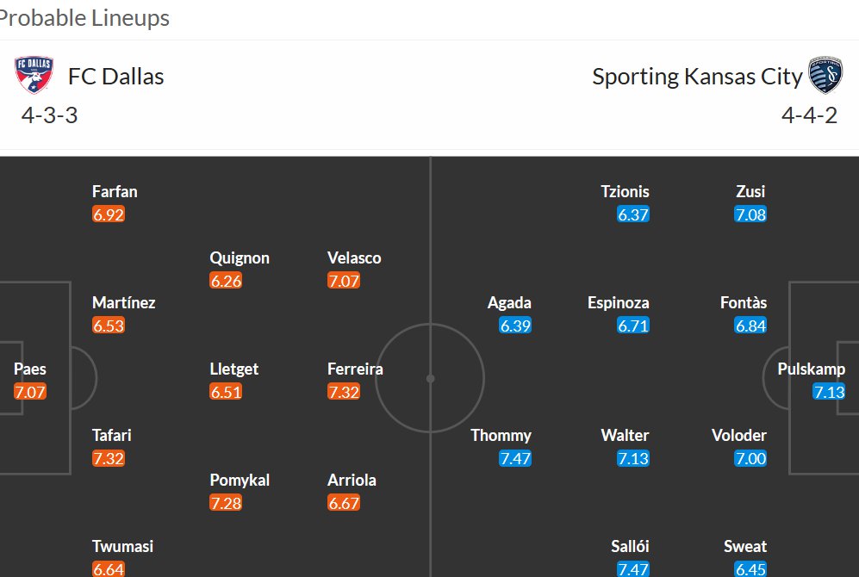This screenshot has width=859, height=577.
Task: Click Ferreira's 7.32 rating badge
Action: 344,392
